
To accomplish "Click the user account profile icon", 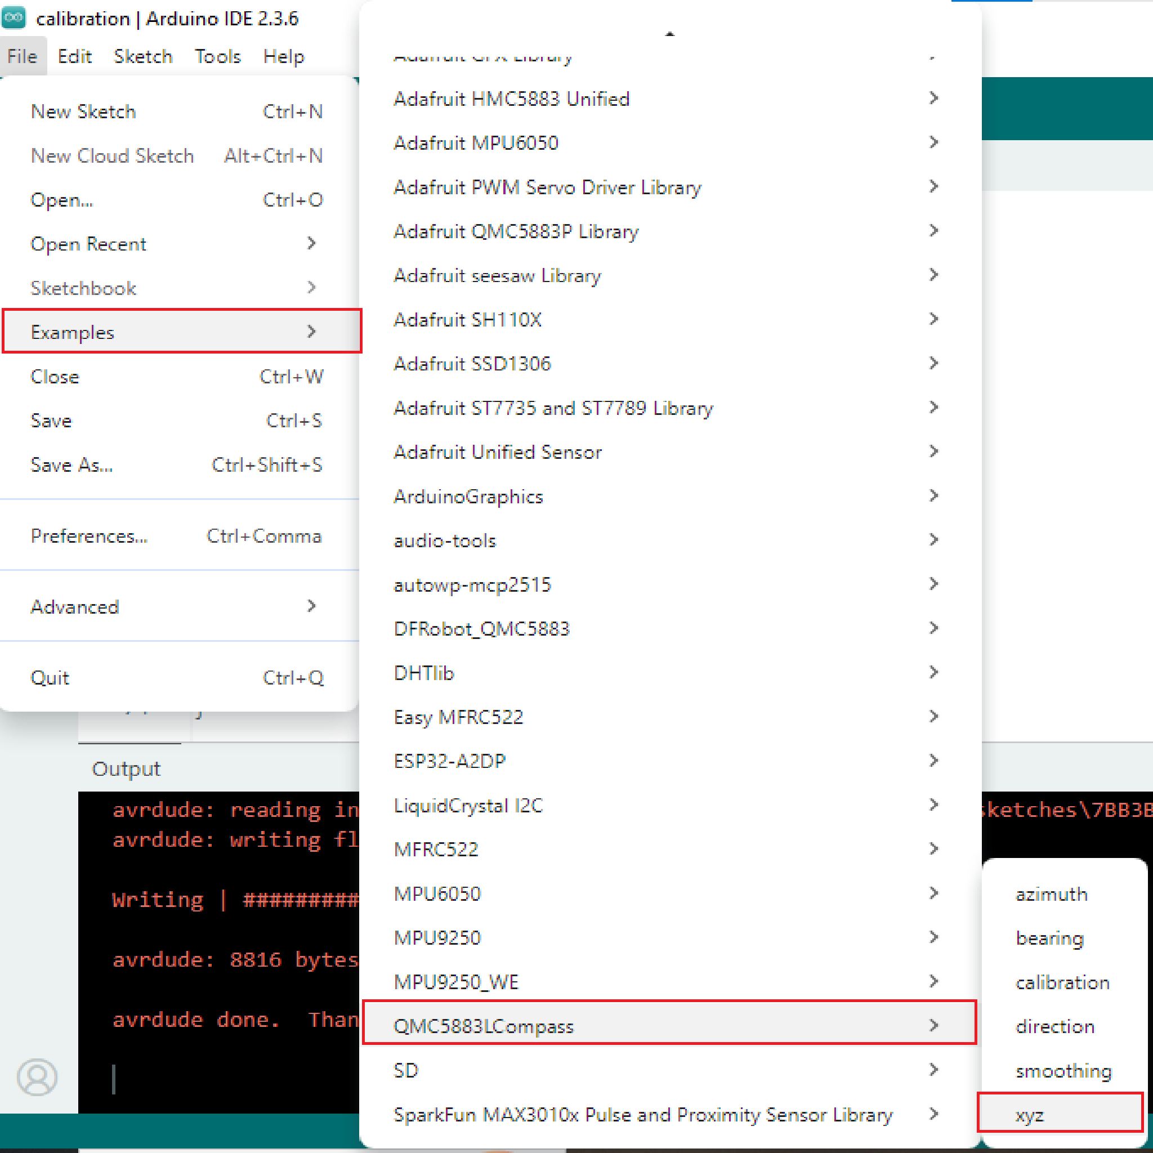I will 37,1076.
